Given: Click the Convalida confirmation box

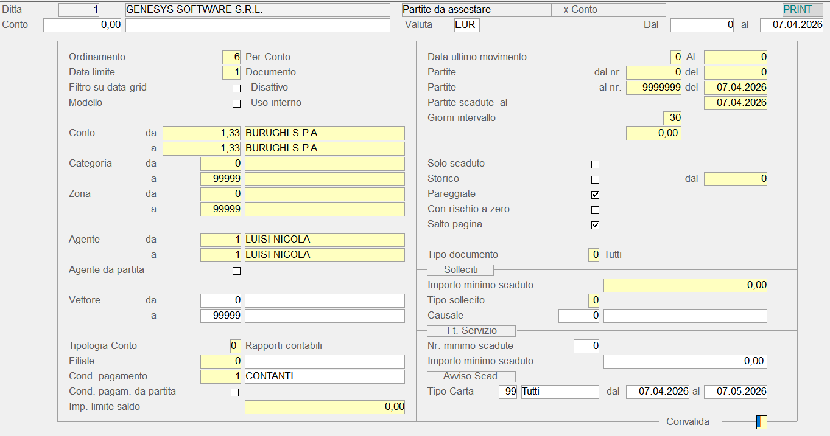Looking at the screenshot, I should 761,422.
